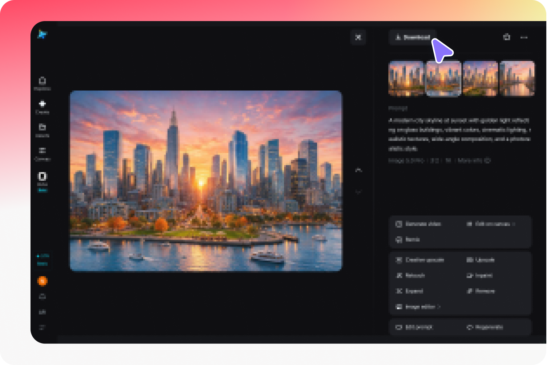547x365 pixels.
Task: Open More info below the prompt
Action: pyautogui.click(x=474, y=160)
